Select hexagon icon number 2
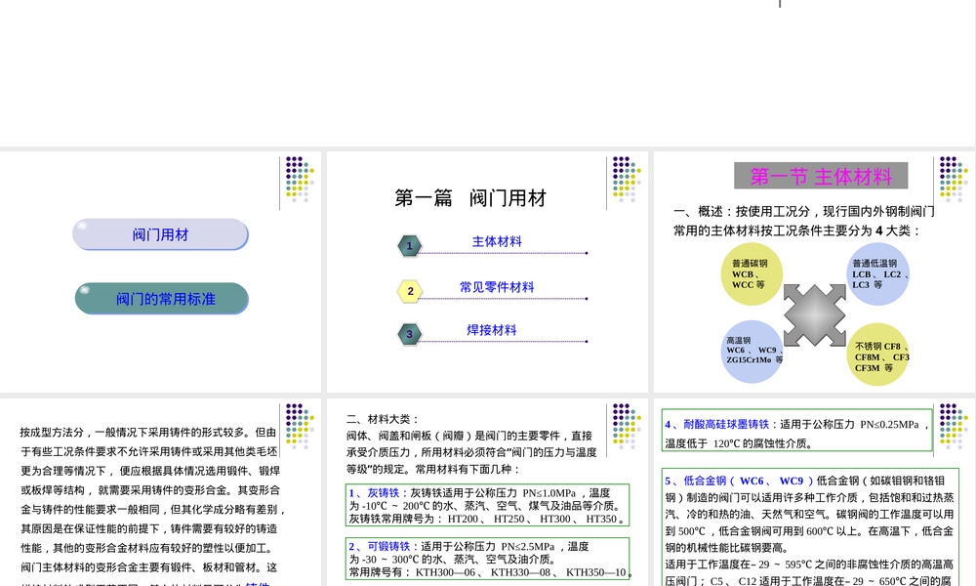The height and width of the screenshot is (586, 976). point(410,291)
